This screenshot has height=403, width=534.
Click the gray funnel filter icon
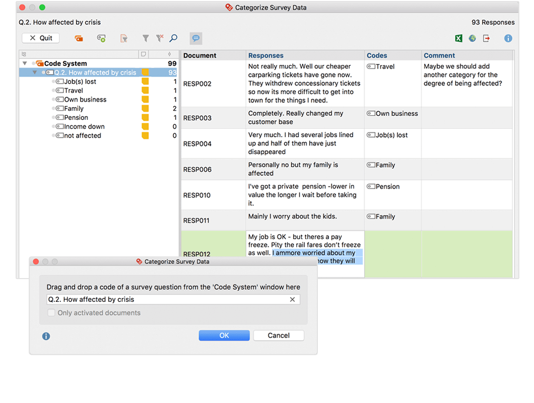point(146,38)
